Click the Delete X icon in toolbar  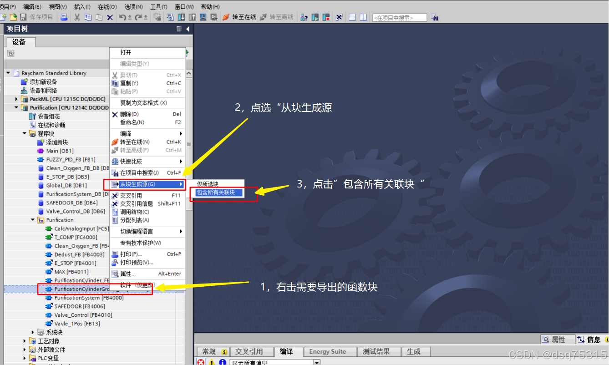click(110, 17)
